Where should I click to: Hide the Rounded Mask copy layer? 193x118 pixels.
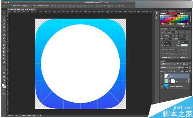[162, 86]
